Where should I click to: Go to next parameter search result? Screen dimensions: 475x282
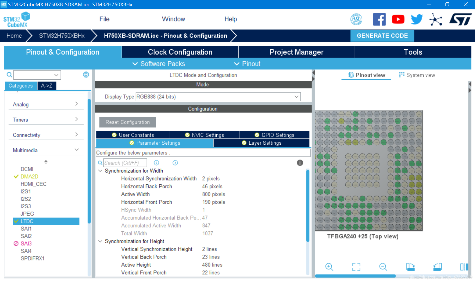(x=175, y=163)
